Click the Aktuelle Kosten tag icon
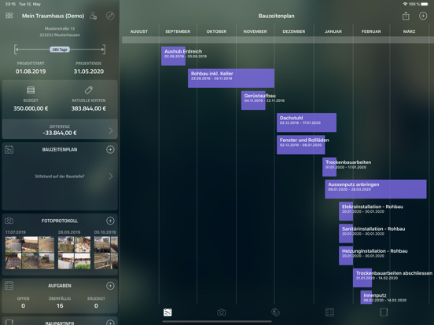The height and width of the screenshot is (325, 434). pos(89,90)
